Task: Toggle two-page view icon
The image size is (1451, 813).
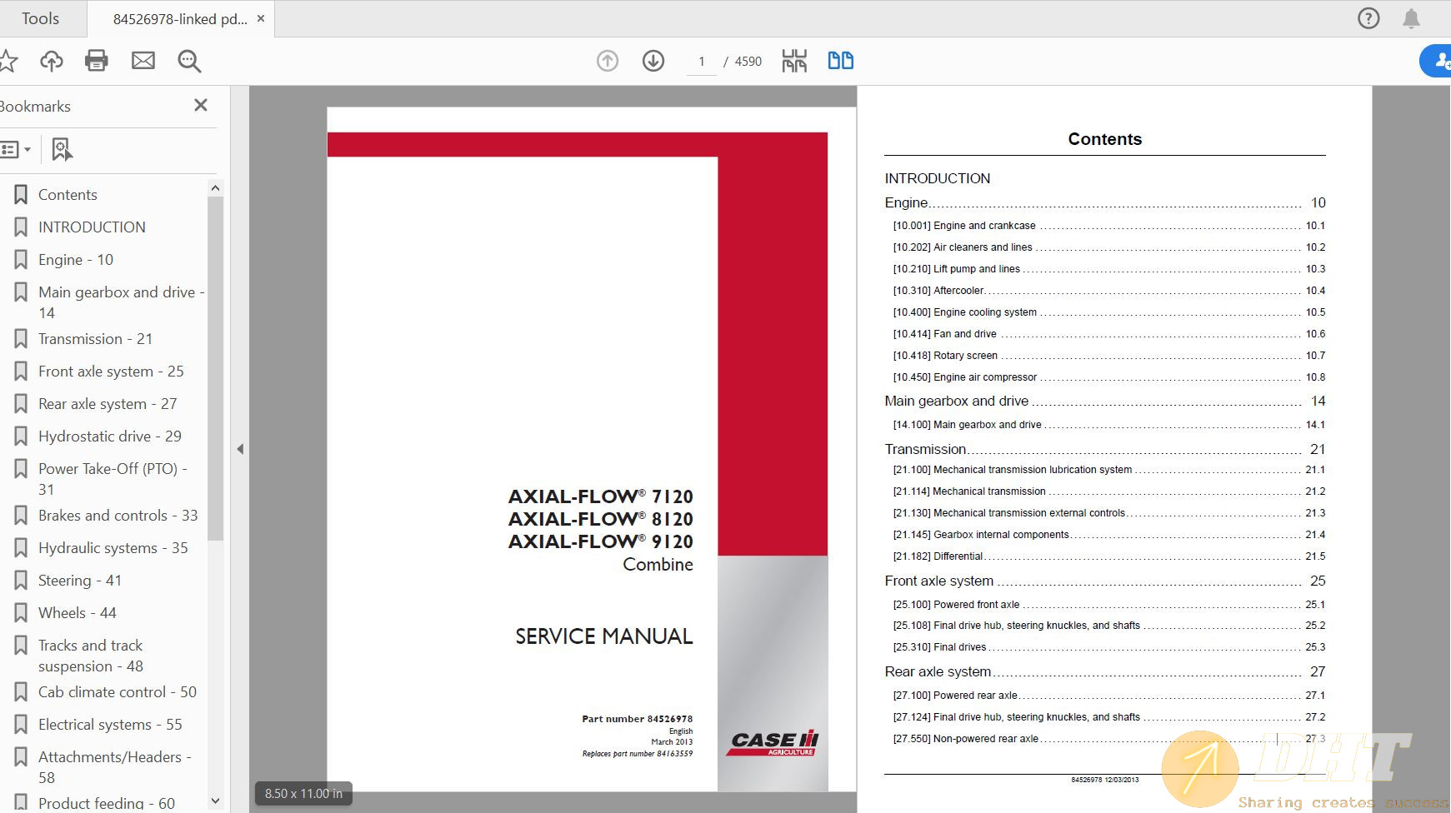Action: pos(840,61)
